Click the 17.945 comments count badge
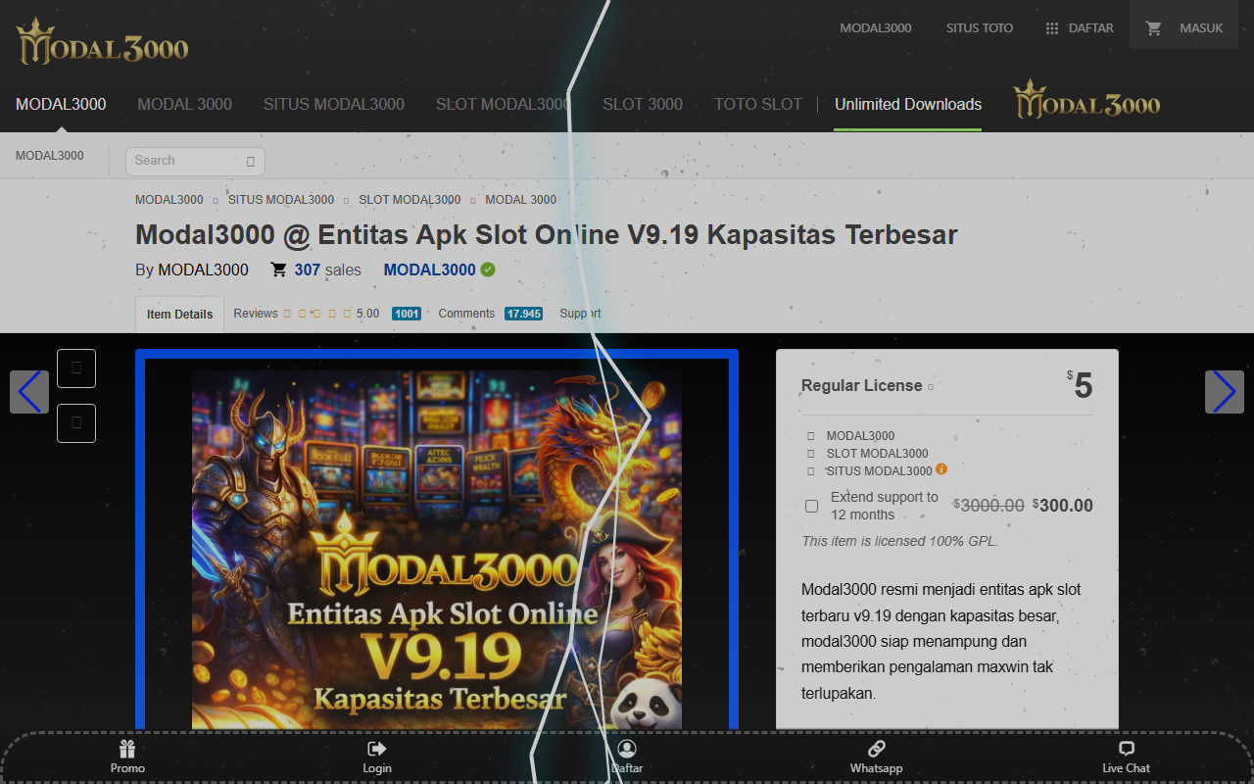This screenshot has height=784, width=1254. (524, 314)
